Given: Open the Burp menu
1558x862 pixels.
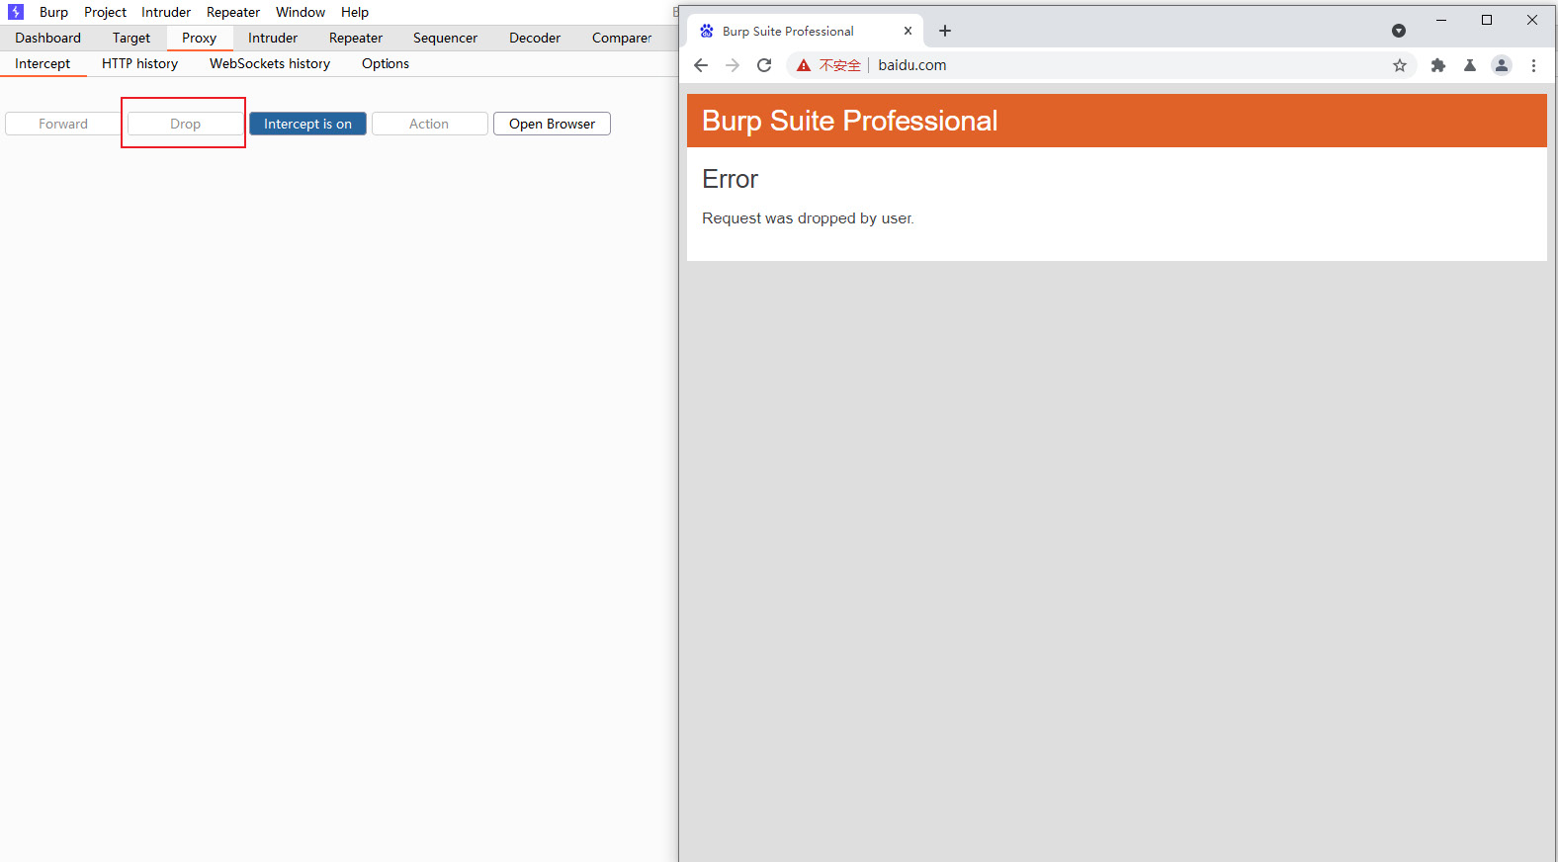Looking at the screenshot, I should pyautogui.click(x=53, y=12).
